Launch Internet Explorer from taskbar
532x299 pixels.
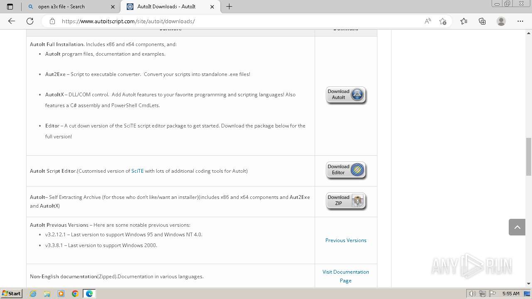coord(33,294)
